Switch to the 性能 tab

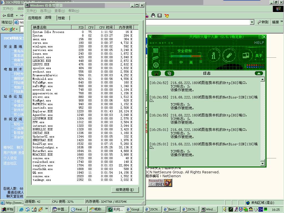pyautogui.click(x=61, y=18)
